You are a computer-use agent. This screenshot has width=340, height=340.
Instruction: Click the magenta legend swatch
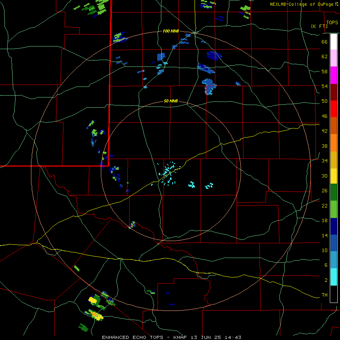click(334, 75)
